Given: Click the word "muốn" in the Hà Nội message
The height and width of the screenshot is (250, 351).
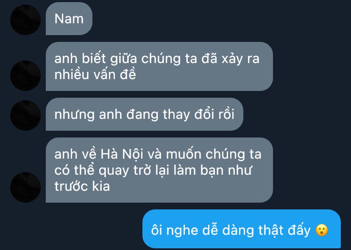Looking at the screenshot, I should click(184, 154).
